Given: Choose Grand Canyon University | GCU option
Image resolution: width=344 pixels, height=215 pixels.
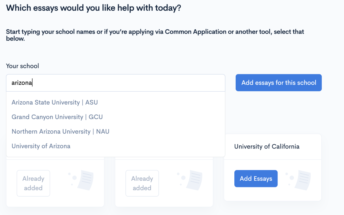Looking at the screenshot, I should click(x=57, y=117).
